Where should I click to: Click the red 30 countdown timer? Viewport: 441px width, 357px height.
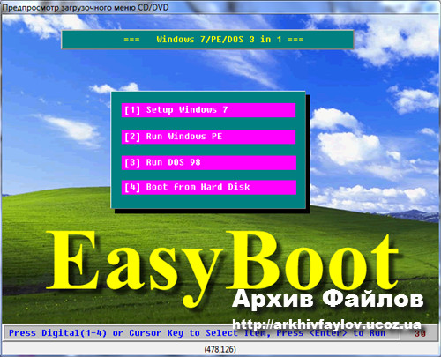pyautogui.click(x=420, y=333)
